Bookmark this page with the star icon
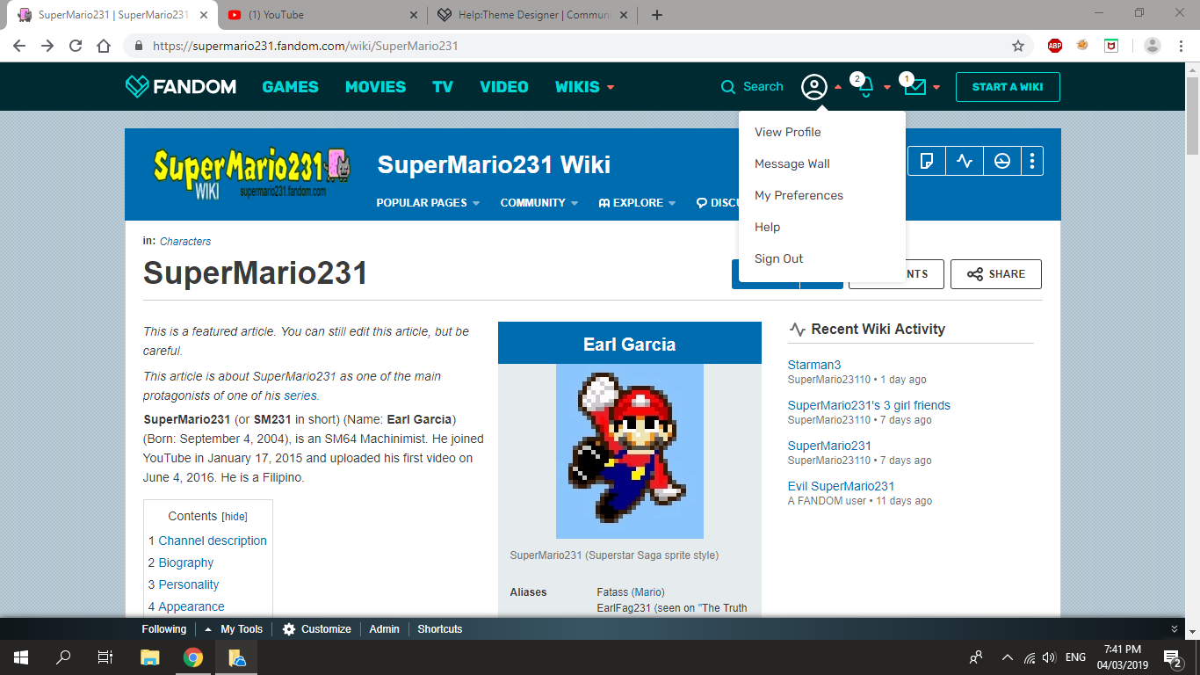Screen dimensions: 1200x675 pos(1018,46)
